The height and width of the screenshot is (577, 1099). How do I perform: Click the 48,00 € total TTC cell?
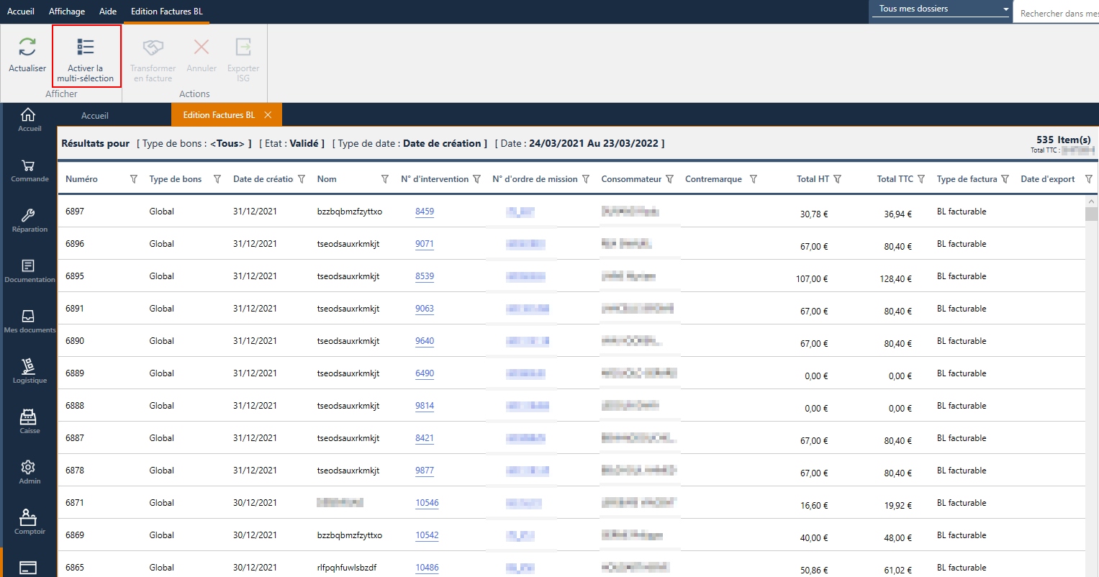tap(898, 538)
